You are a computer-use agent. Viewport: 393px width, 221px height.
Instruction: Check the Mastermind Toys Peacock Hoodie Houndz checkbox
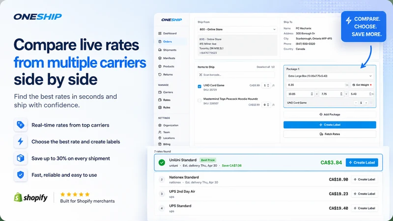[199, 101]
